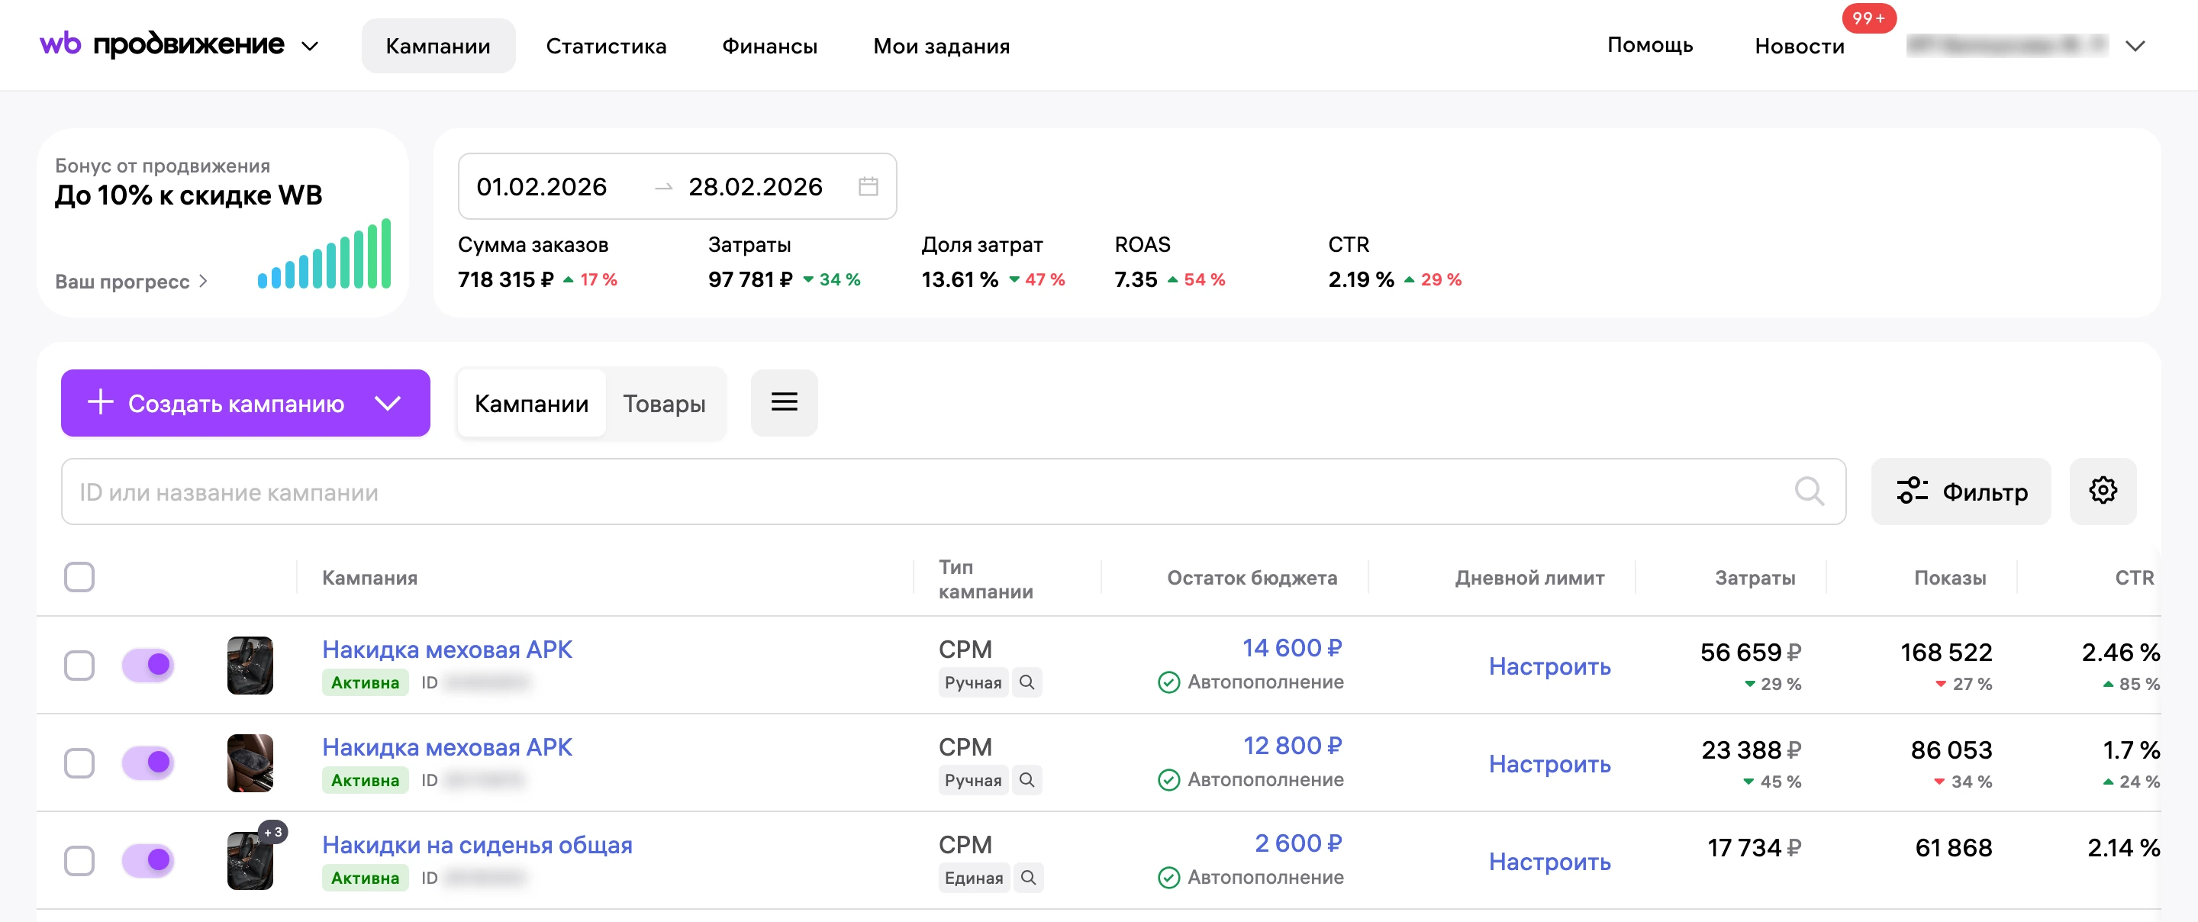Click Настроить for 2 600 ₽ campaign

[x=1549, y=862]
